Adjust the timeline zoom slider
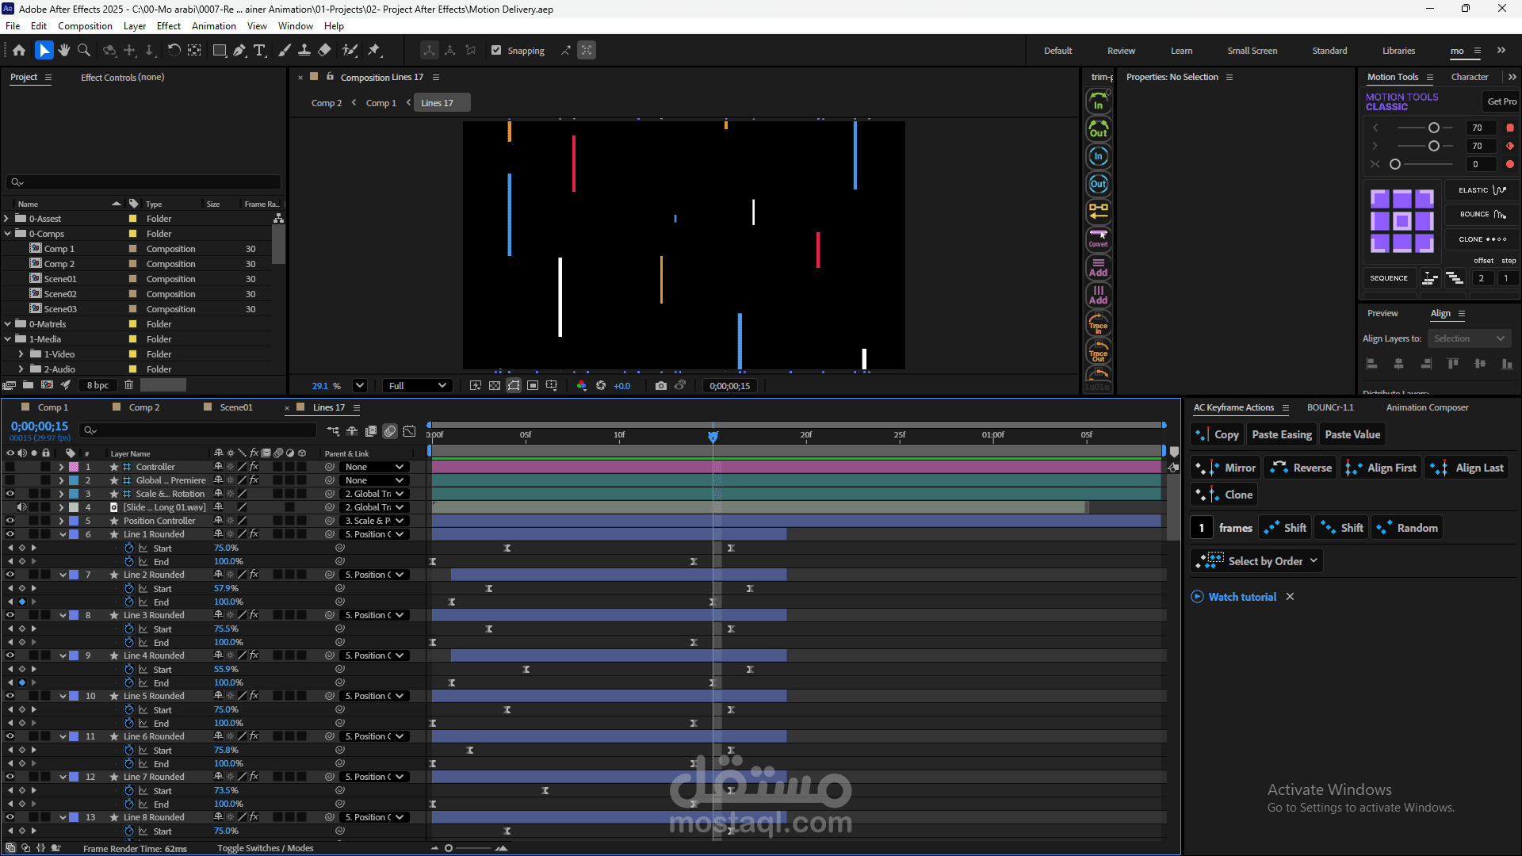The height and width of the screenshot is (856, 1522). point(449,848)
